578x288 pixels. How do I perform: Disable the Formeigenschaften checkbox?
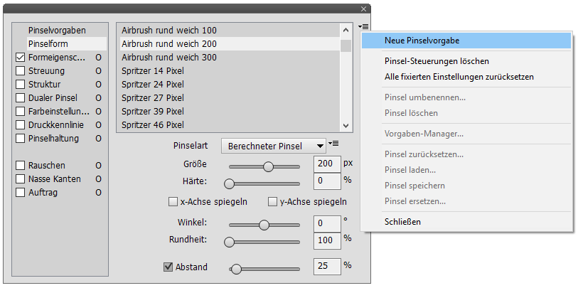(20, 58)
